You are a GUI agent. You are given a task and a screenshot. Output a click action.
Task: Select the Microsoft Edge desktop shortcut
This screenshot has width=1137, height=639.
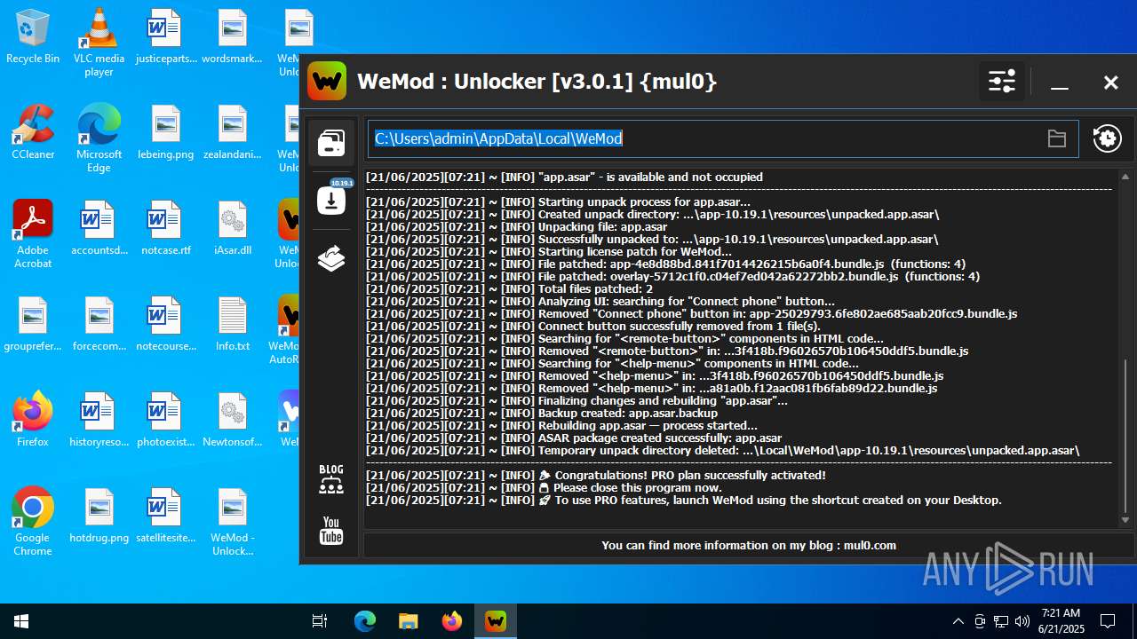99,138
